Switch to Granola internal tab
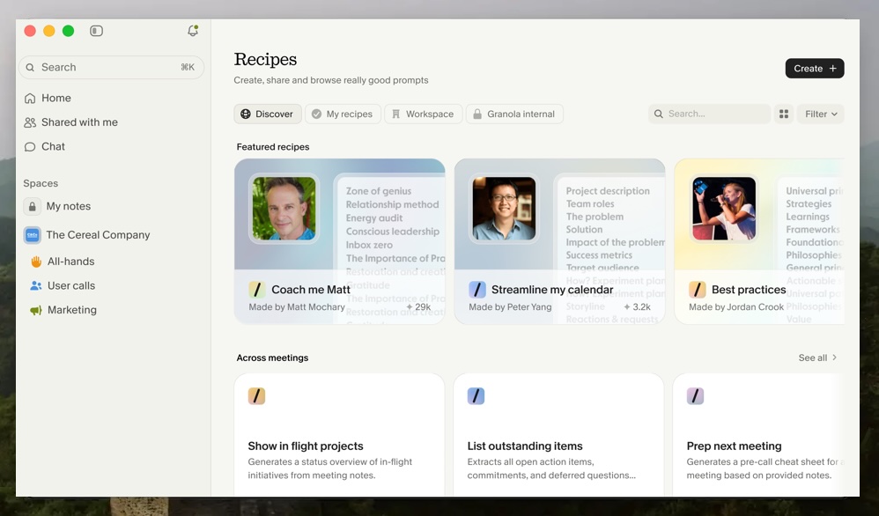The height and width of the screenshot is (516, 879). [x=514, y=114]
